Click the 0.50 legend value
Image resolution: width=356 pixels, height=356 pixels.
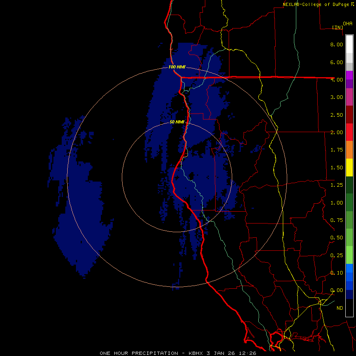coord(337,238)
